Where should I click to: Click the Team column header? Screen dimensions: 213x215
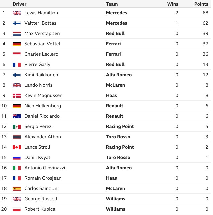[112, 4]
